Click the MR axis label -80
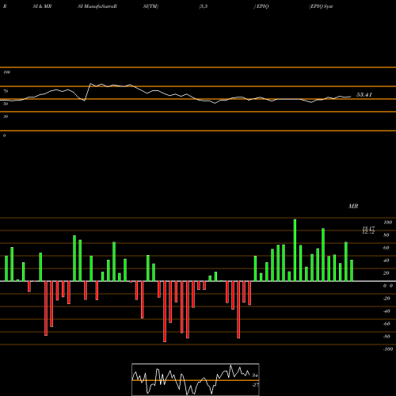Screen dimensions: 396x396 [x=386, y=337]
